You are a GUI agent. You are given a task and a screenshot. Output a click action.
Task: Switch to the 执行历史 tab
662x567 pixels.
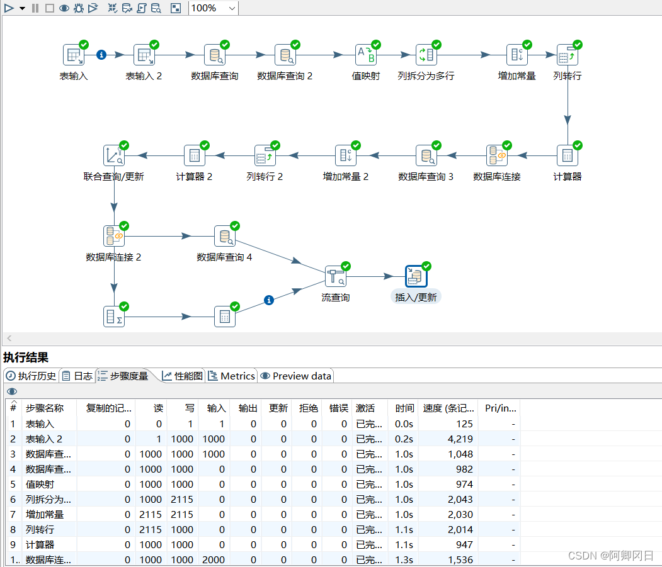(31, 376)
